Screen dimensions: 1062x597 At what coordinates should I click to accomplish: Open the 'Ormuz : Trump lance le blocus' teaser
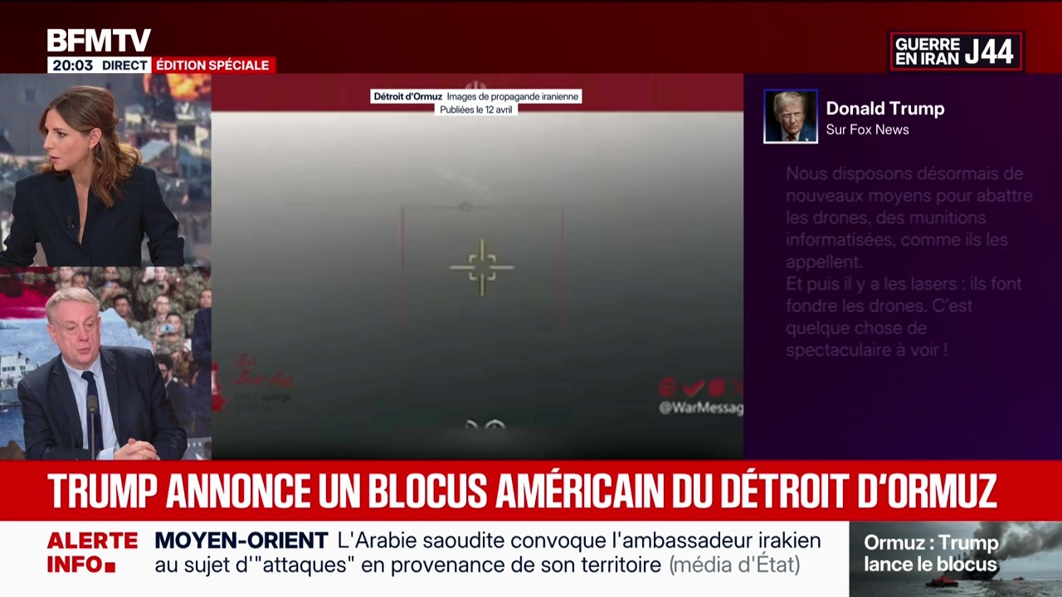click(x=956, y=559)
